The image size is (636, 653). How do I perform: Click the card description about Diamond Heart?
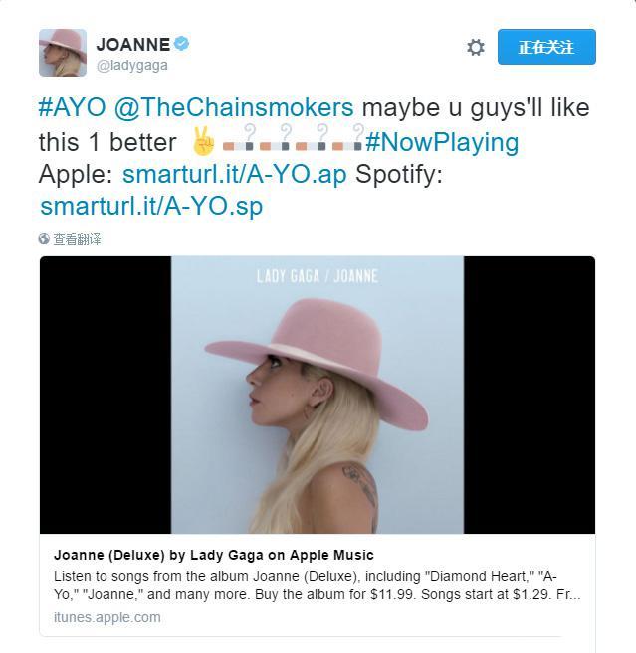coord(317,585)
